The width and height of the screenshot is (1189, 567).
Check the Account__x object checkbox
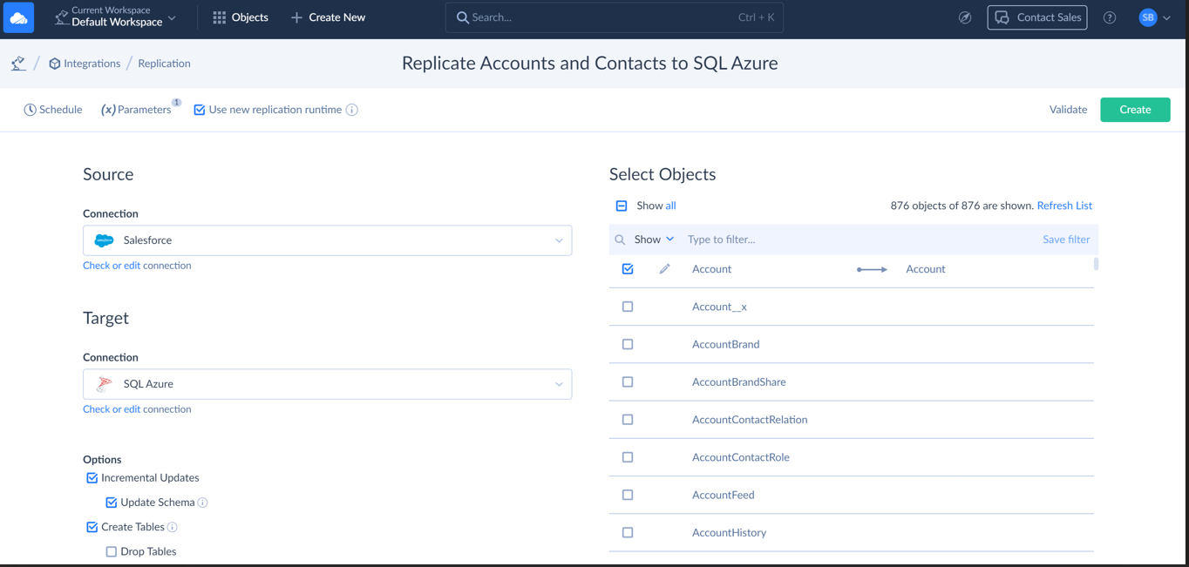click(x=628, y=307)
